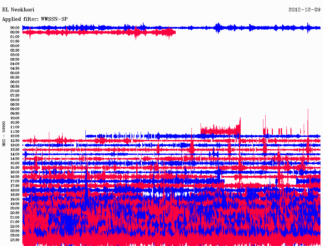Select the 00:30 time label
The width and height of the screenshot is (323, 246).
(15, 32)
